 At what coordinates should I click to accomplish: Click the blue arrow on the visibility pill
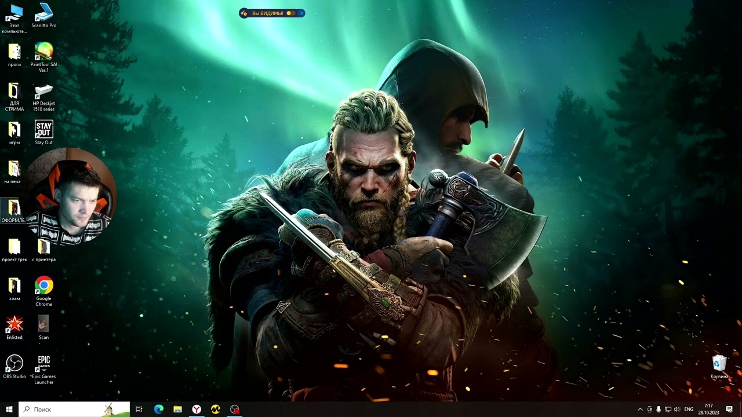click(301, 13)
